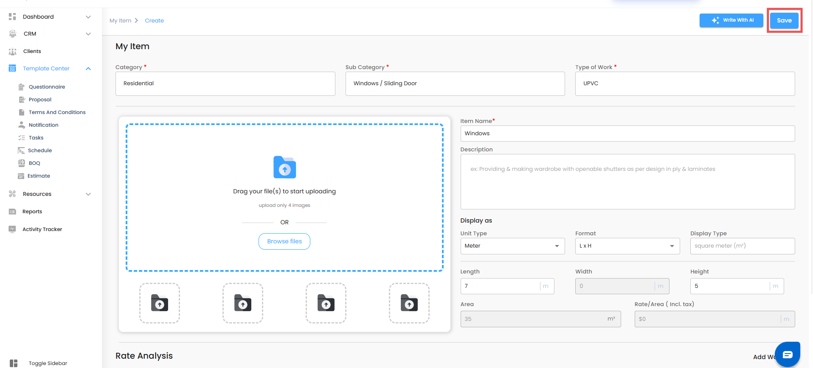Open the Reports page
This screenshot has width=813, height=368.
[x=32, y=212]
